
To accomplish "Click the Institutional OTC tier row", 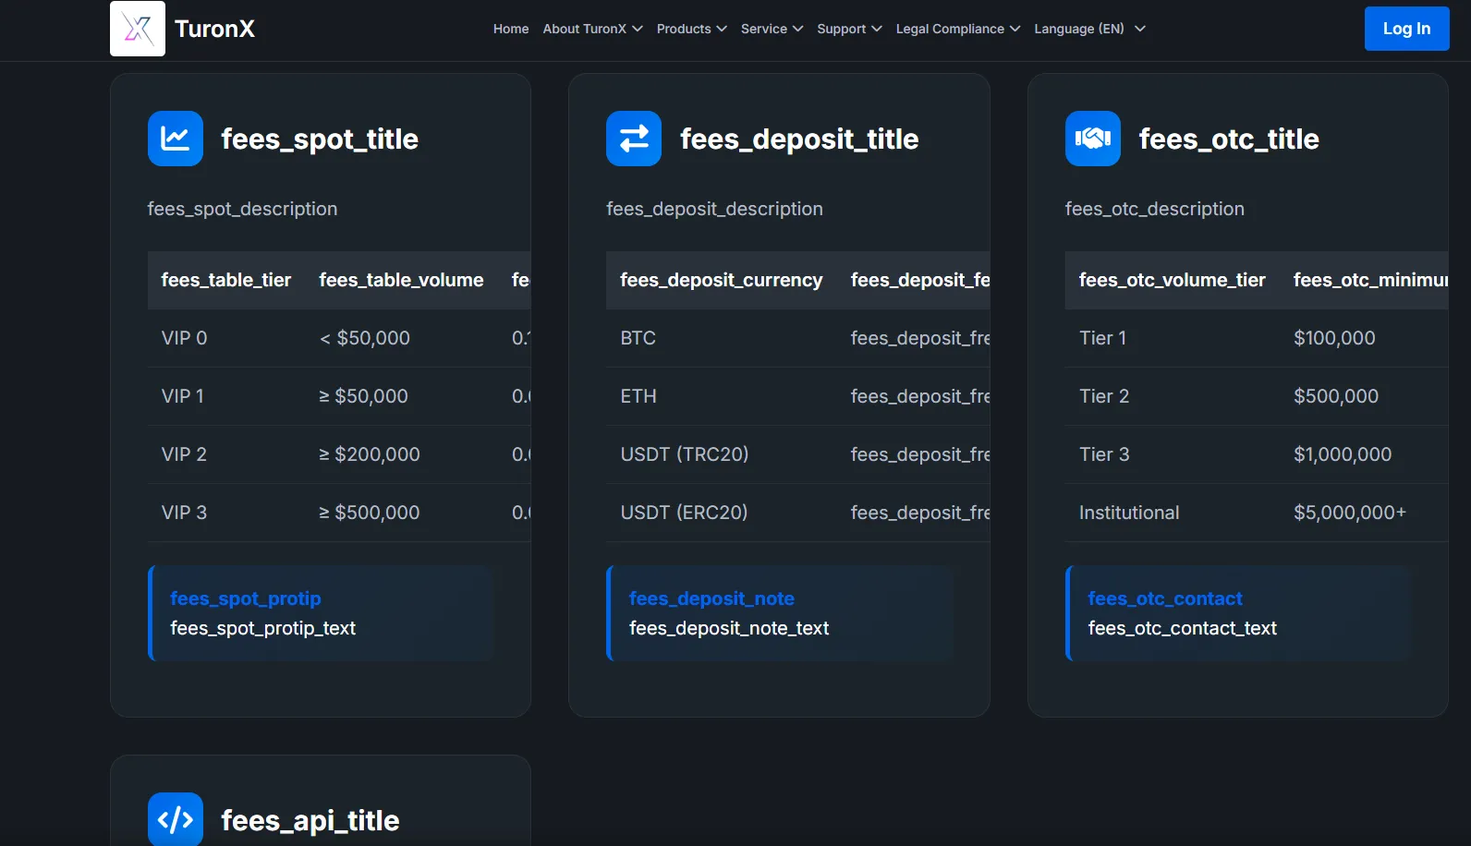I will tap(1257, 513).
